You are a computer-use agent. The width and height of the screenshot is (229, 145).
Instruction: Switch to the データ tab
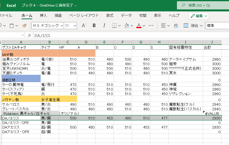point(126,15)
